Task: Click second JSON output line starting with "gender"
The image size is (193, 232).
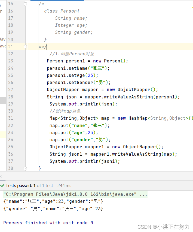Action: click(x=53, y=209)
